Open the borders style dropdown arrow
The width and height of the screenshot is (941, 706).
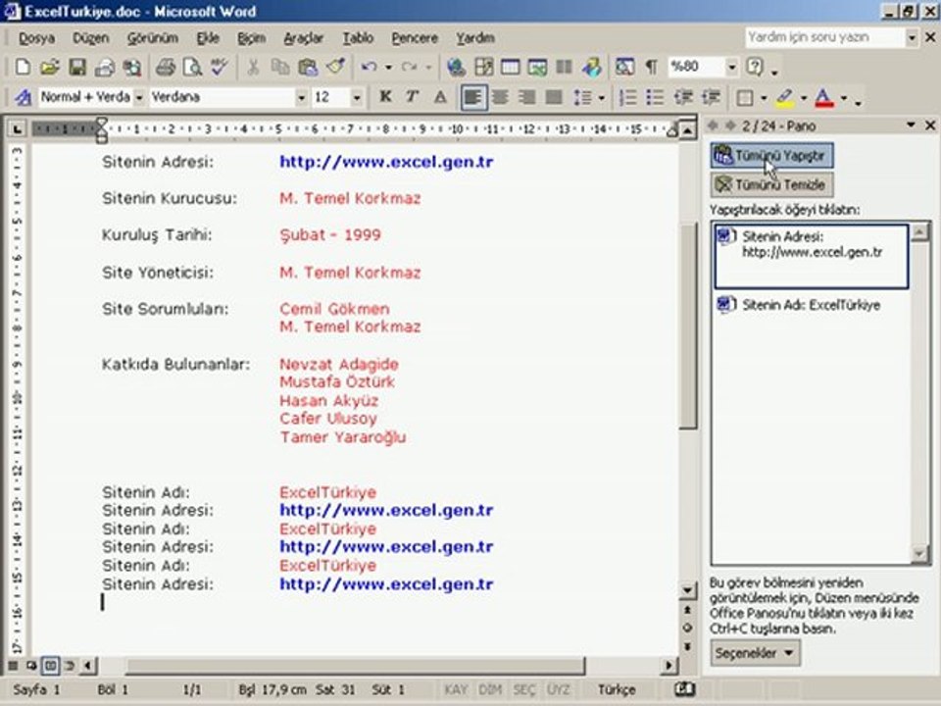click(764, 98)
